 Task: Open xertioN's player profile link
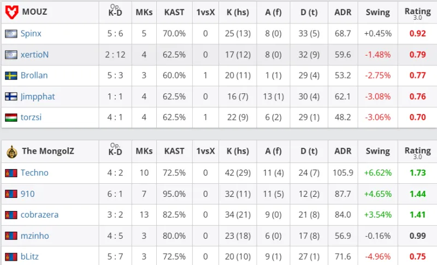pyautogui.click(x=34, y=55)
